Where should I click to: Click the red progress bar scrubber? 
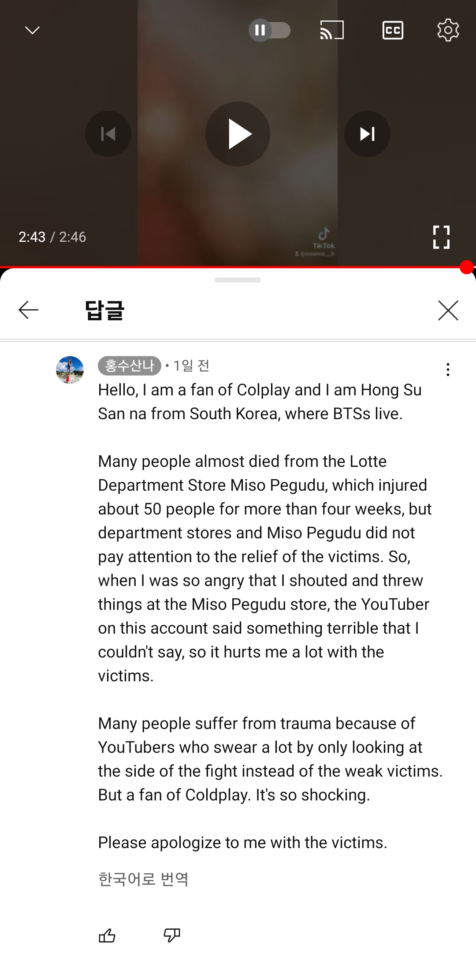pos(466,267)
